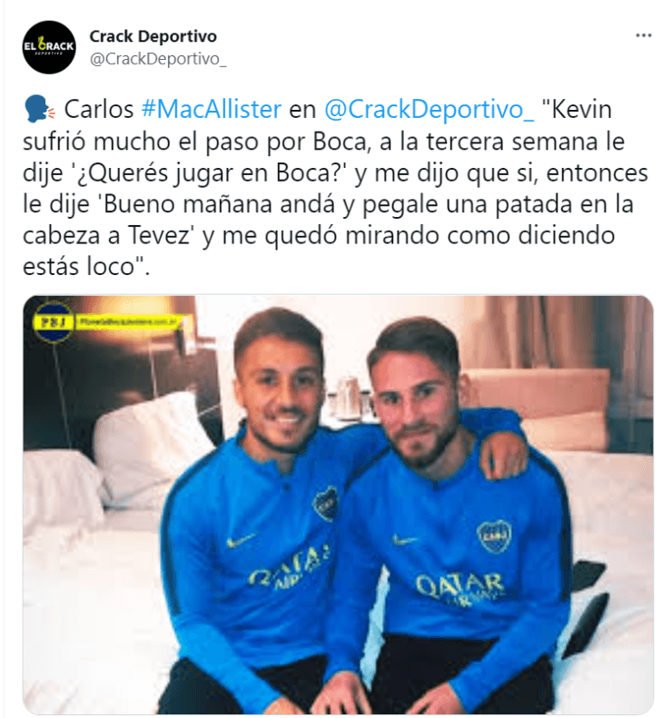This screenshot has width=672, height=718.
Task: Open the tweet's three-dot more options menu
Action: (x=643, y=35)
